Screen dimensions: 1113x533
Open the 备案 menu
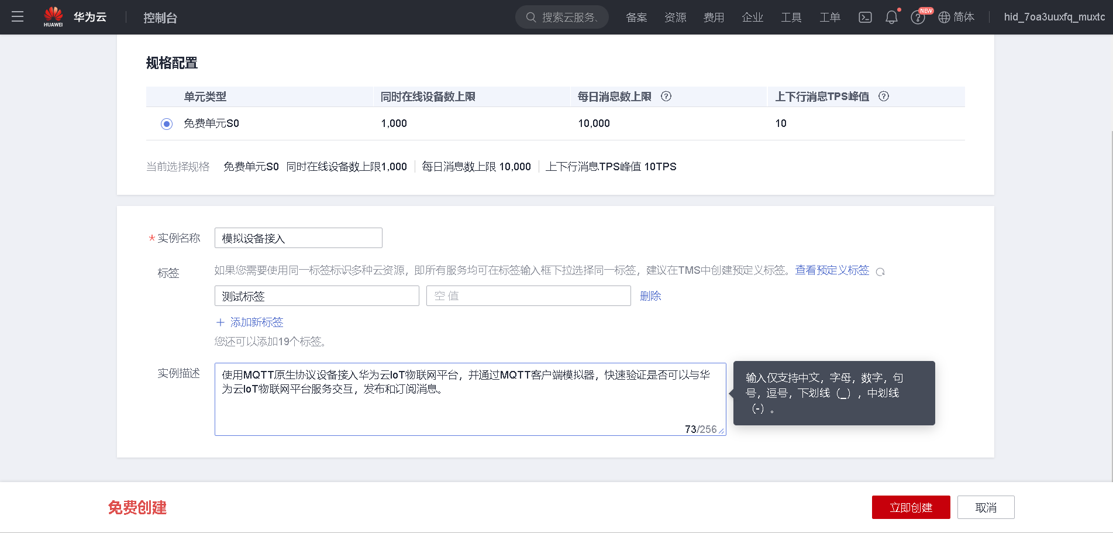tap(636, 18)
